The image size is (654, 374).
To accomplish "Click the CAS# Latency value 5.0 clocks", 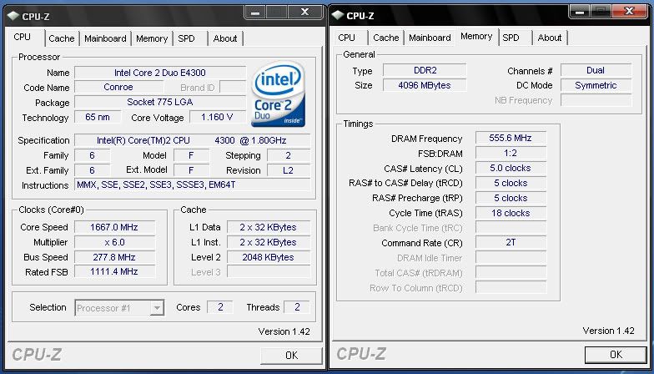I will 511,169.
